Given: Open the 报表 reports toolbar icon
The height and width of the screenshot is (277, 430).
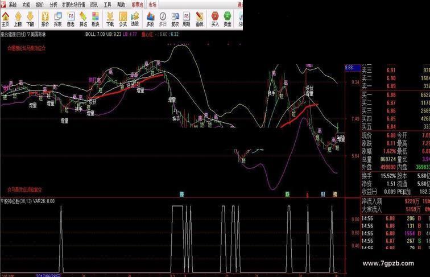Looking at the screenshot, I should [58, 19].
